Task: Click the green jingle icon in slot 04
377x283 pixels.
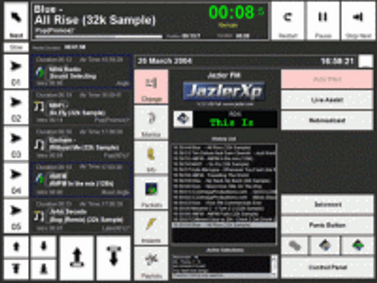Action: click(39, 179)
